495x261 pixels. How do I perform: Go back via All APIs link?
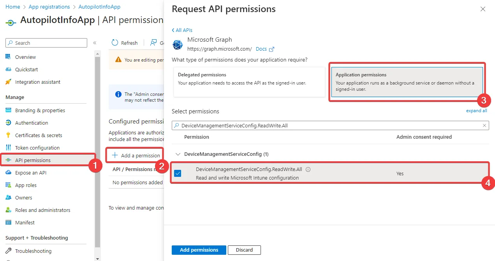(182, 30)
